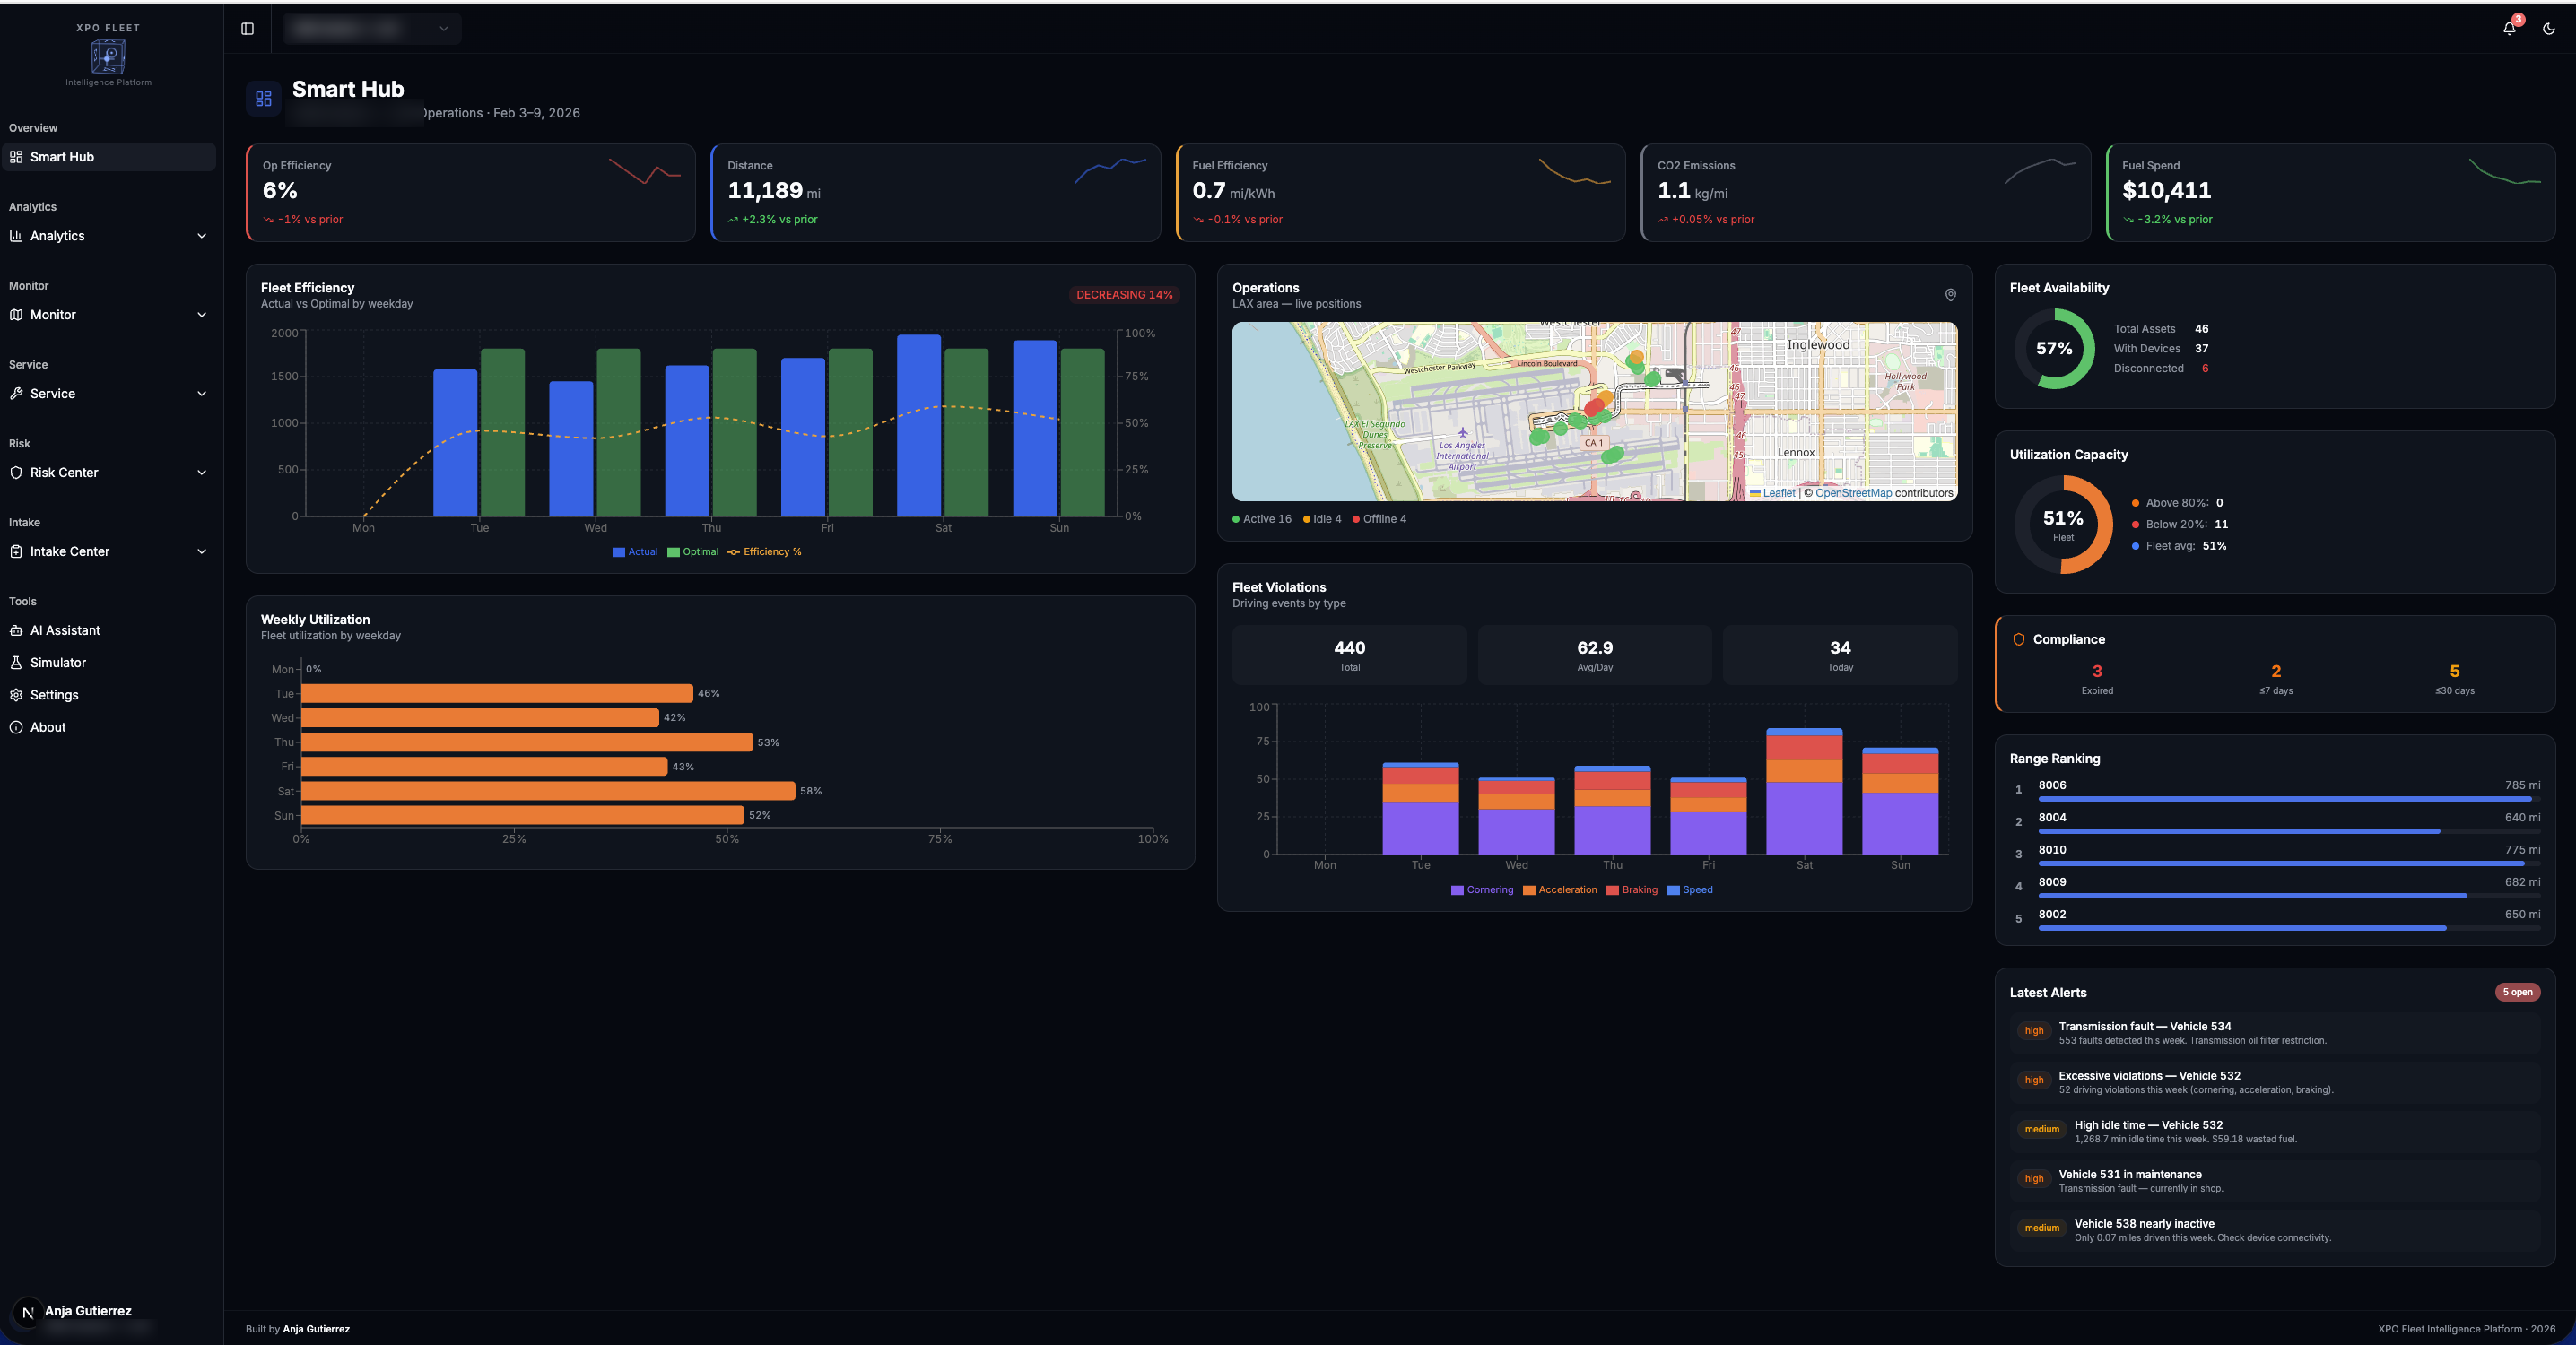Click the XPO Fleet logo image
The height and width of the screenshot is (1345, 2576).
click(x=108, y=57)
